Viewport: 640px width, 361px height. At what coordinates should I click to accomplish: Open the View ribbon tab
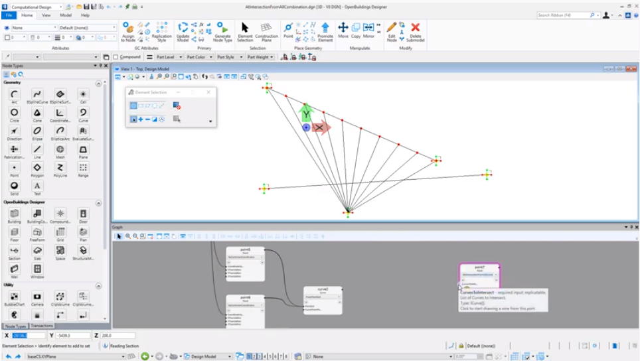(46, 15)
